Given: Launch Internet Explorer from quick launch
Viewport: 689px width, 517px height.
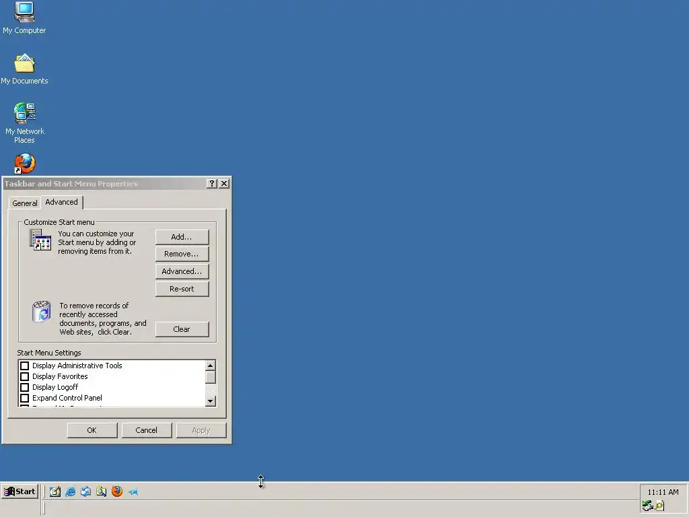Looking at the screenshot, I should click(70, 491).
